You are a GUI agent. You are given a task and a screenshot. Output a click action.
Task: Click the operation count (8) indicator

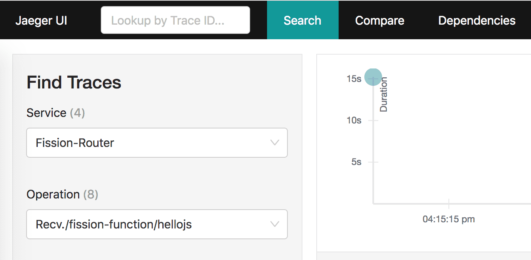(91, 195)
